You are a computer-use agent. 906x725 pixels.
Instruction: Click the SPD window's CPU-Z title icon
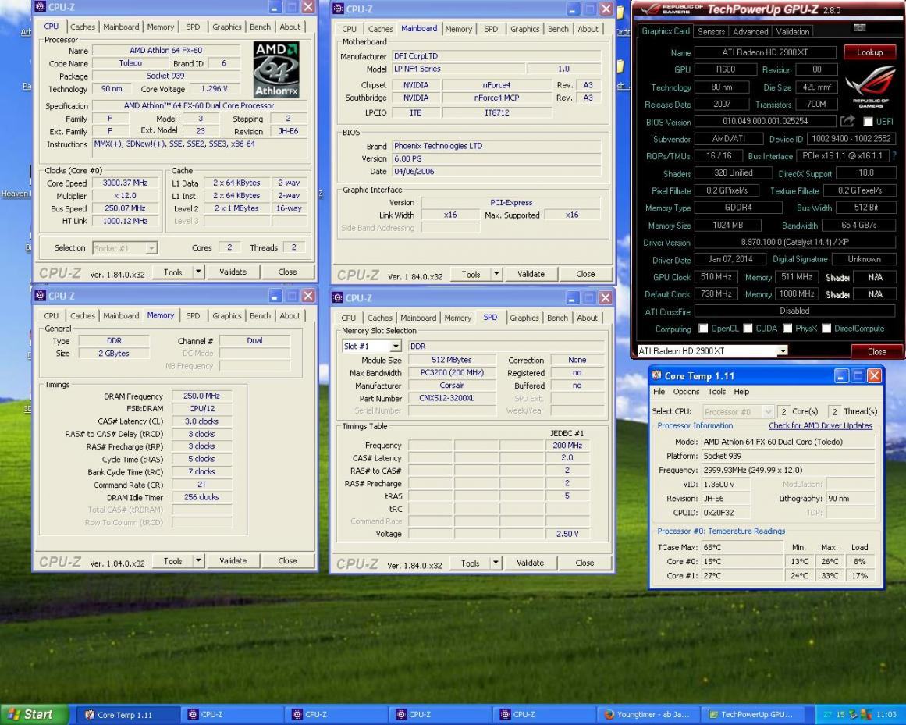click(x=338, y=298)
